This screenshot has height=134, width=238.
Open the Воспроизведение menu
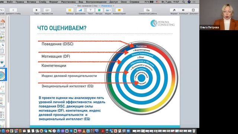click(96, 2)
